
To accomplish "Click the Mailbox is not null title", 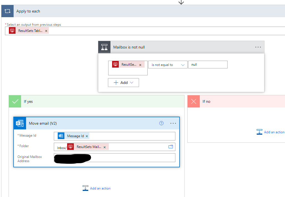I will (129, 47).
